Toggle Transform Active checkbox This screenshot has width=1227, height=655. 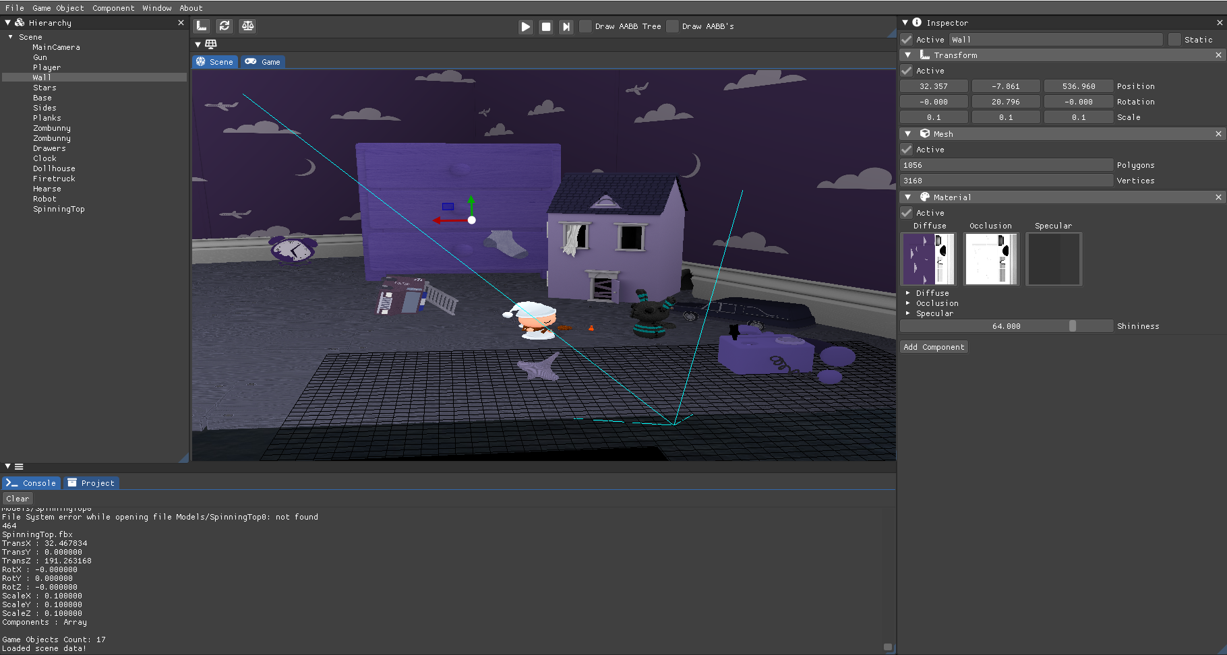(907, 71)
